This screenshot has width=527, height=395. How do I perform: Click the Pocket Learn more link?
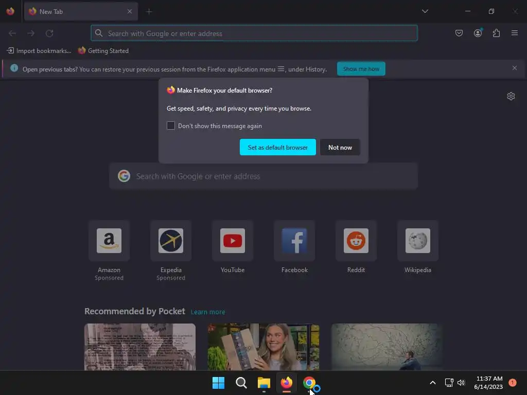pos(208,312)
